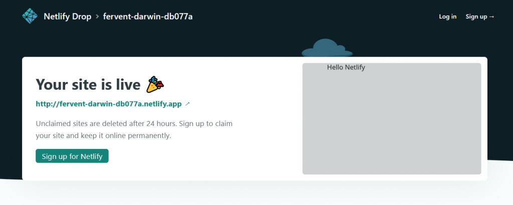This screenshot has width=513, height=205.
Task: Open the fervent-darwin-db077a.netlify.app site URL
Action: tap(109, 104)
